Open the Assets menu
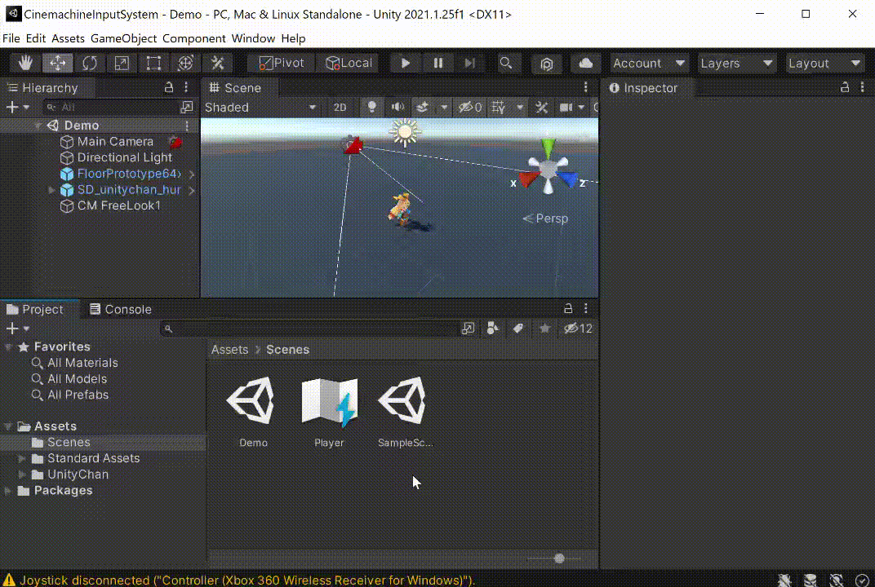Image resolution: width=875 pixels, height=587 pixels. (68, 38)
